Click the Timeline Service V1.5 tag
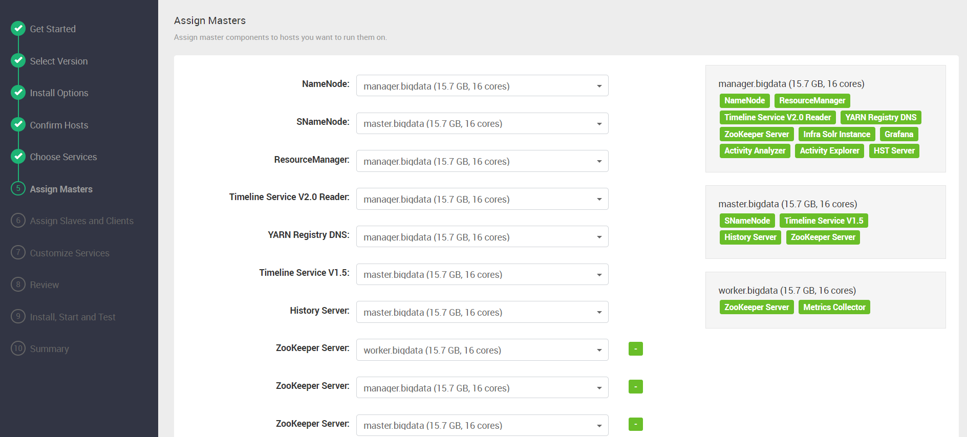967x437 pixels. (824, 221)
